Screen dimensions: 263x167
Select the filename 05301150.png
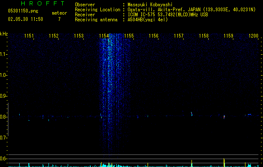click(23, 11)
